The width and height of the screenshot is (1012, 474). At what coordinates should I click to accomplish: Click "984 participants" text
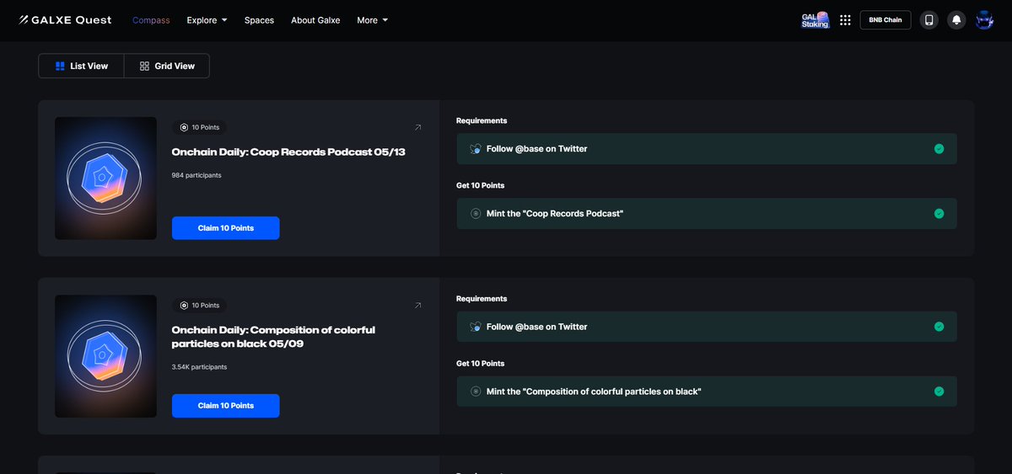(x=196, y=176)
